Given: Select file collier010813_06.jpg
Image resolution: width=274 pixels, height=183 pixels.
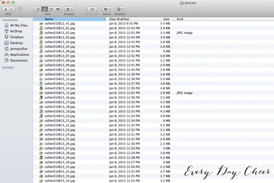Looking at the screenshot, I should pos(60,51).
